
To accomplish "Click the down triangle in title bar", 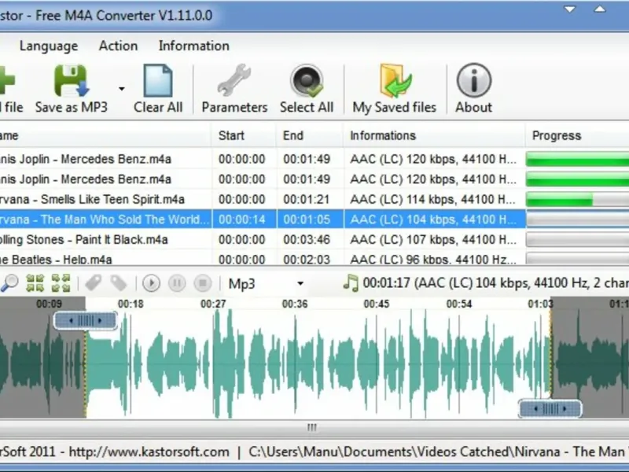I will point(569,9).
